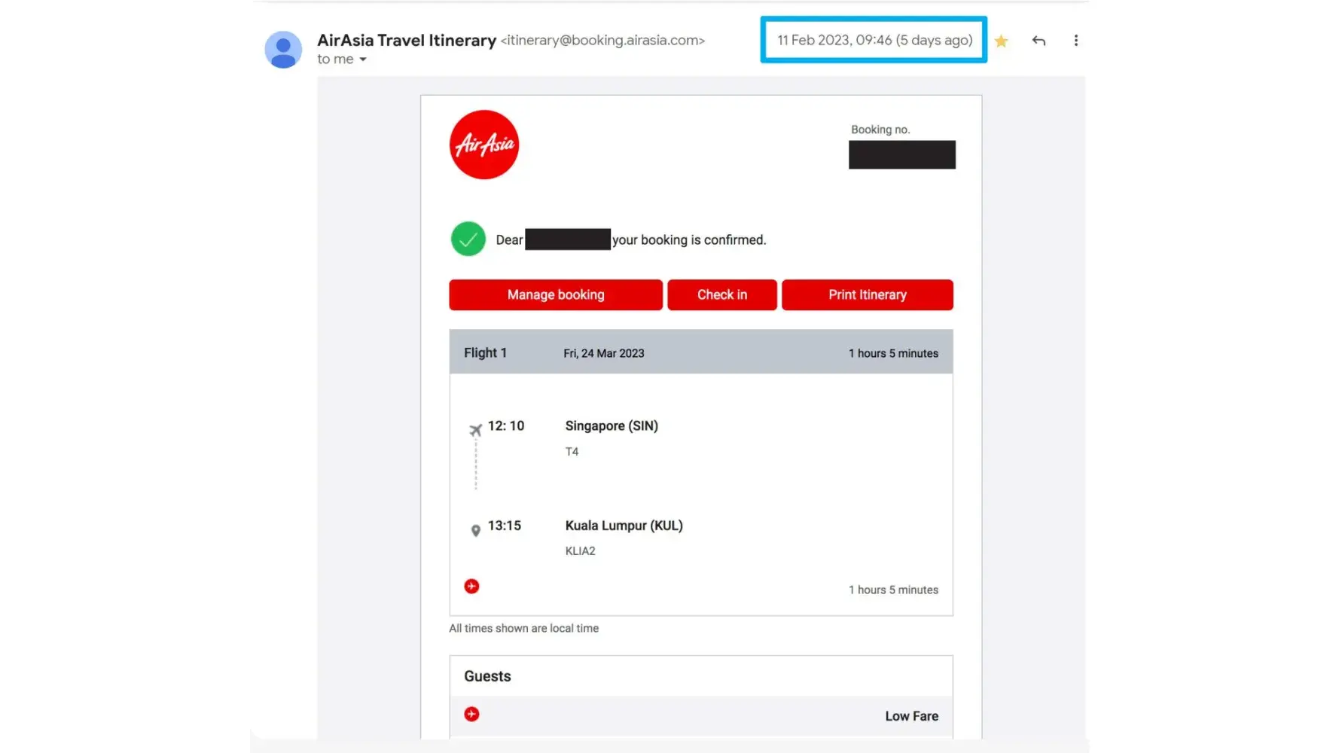Click flight date 'Fri, 24 Mar 2023'
Image resolution: width=1339 pixels, height=753 pixels.
(604, 354)
